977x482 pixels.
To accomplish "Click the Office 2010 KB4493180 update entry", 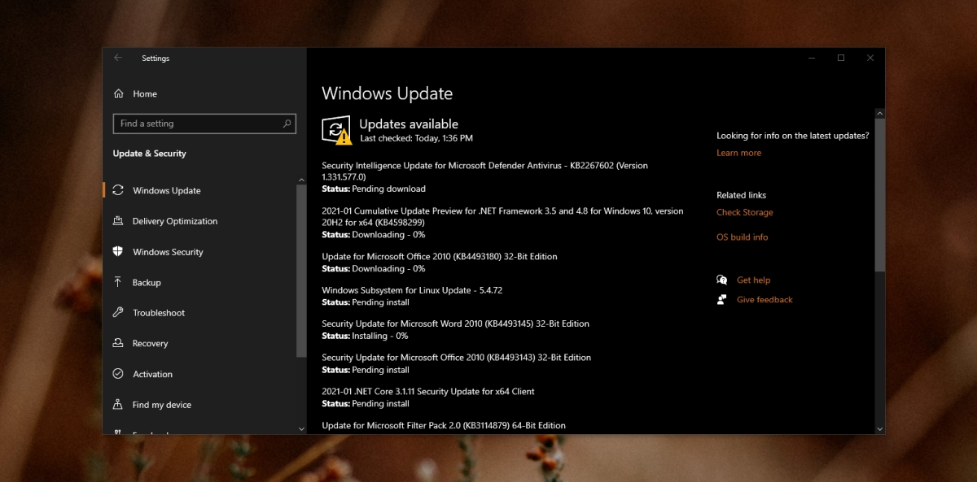I will (x=440, y=263).
